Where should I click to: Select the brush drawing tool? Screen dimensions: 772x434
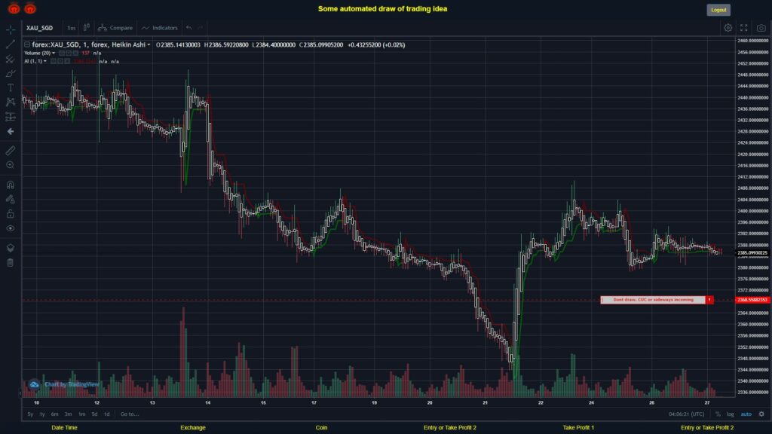click(11, 73)
